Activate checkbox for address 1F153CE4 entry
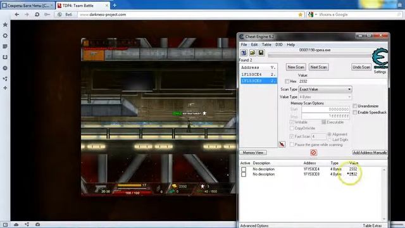405x228 pixels. tap(244, 169)
